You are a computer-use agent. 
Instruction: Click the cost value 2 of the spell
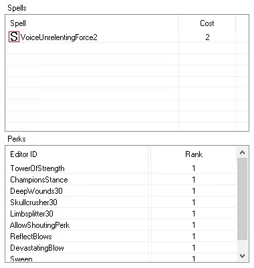[x=207, y=37]
